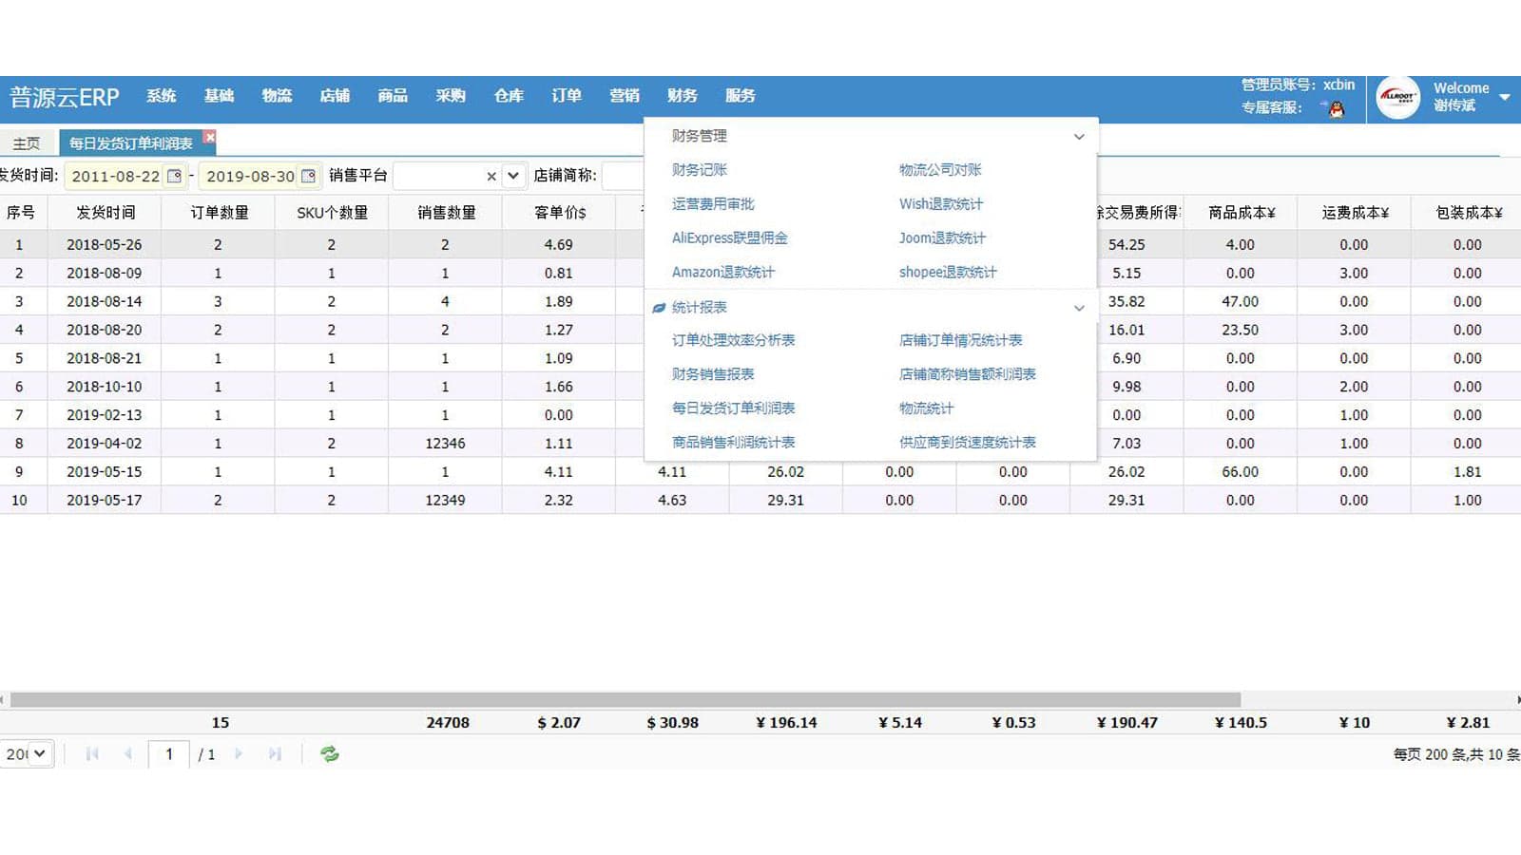1521x855 pixels.
Task: Clear the 销售平台 selection with the X
Action: click(x=491, y=176)
